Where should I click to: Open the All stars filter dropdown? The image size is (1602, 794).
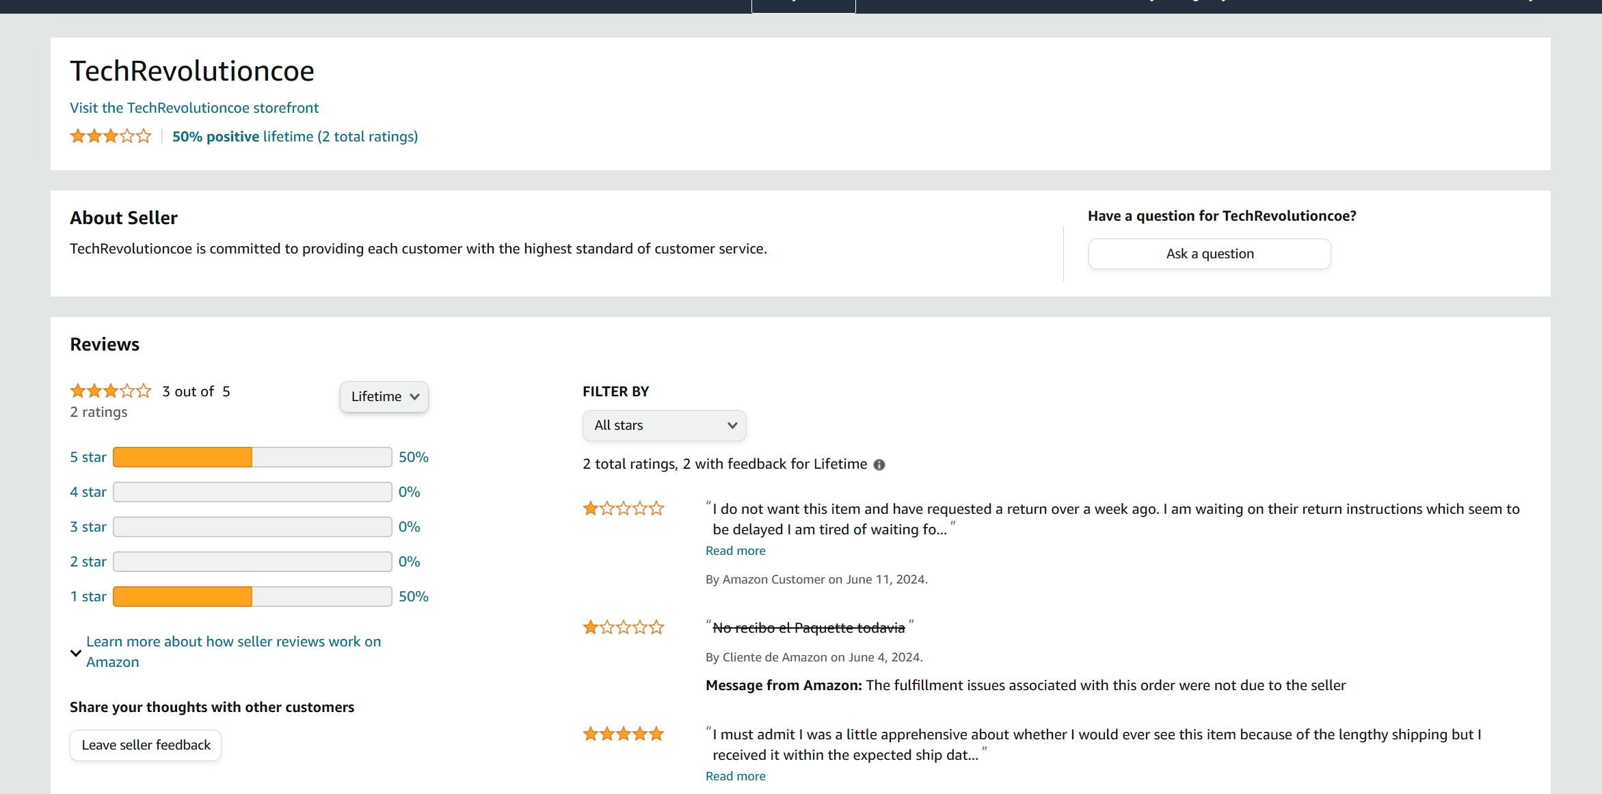664,425
